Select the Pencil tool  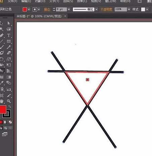(9, 47)
